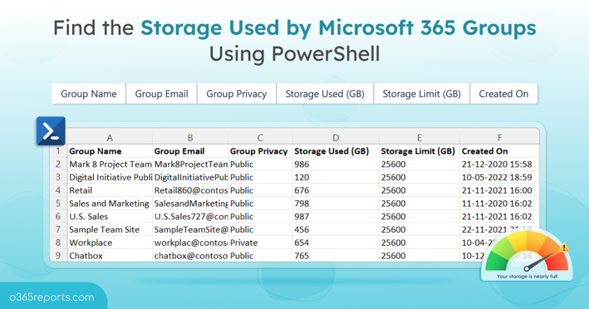This screenshot has height=309, width=589.
Task: Click the Created On label
Action: pyautogui.click(x=503, y=94)
